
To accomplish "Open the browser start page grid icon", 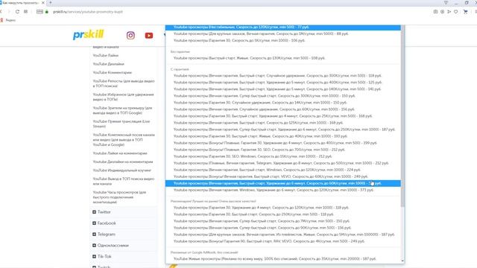I will pos(25,12).
